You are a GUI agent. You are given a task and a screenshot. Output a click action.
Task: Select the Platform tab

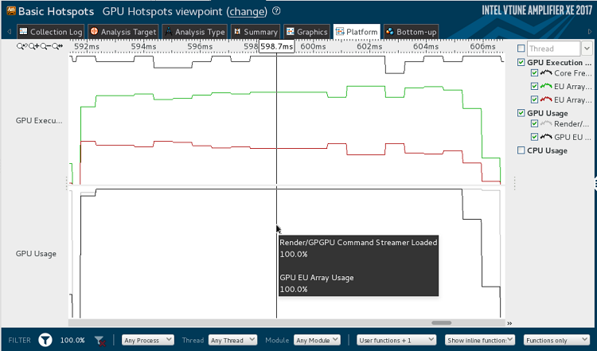357,32
